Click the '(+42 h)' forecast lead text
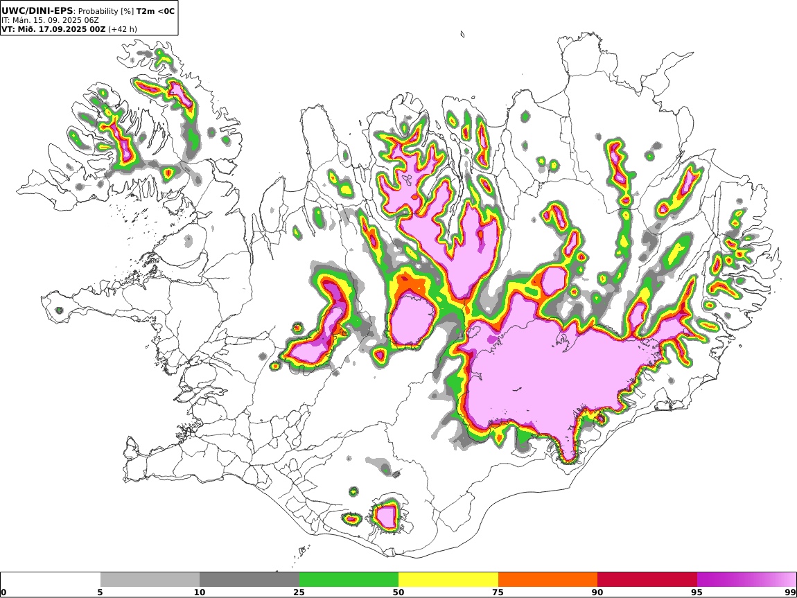The height and width of the screenshot is (598, 797). [123, 29]
